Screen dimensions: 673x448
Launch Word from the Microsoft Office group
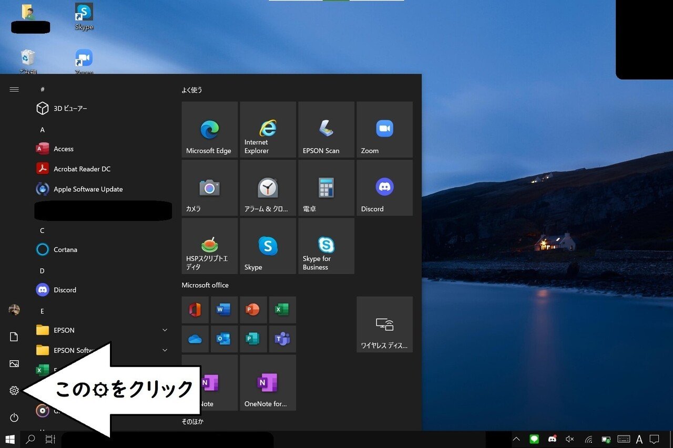pyautogui.click(x=224, y=310)
